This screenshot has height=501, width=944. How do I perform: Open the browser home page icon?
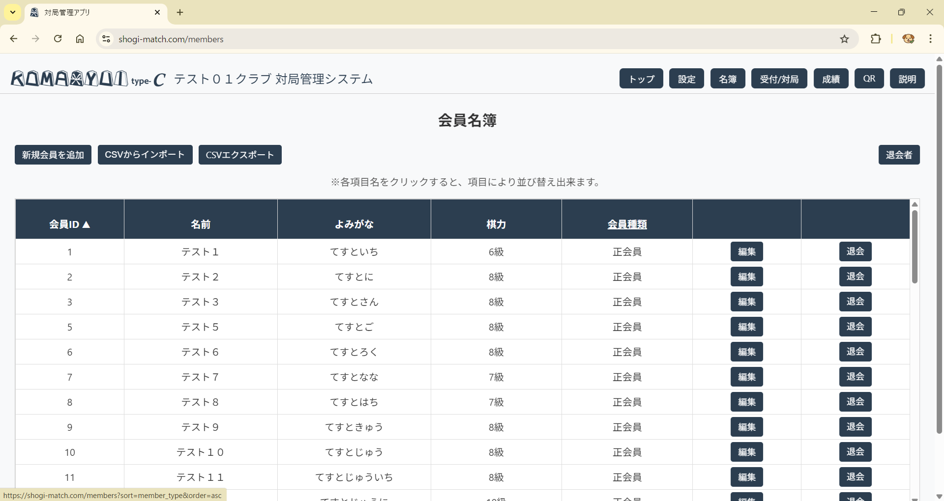[x=80, y=39]
